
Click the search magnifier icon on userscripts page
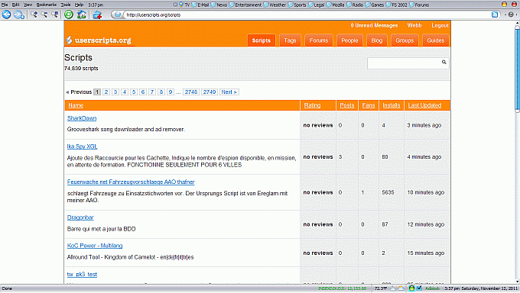click(444, 63)
